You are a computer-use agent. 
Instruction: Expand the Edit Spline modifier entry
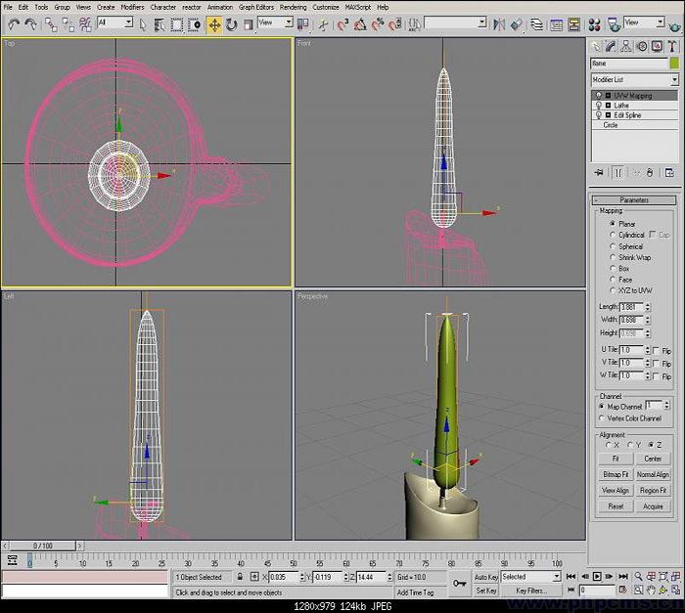pos(608,115)
